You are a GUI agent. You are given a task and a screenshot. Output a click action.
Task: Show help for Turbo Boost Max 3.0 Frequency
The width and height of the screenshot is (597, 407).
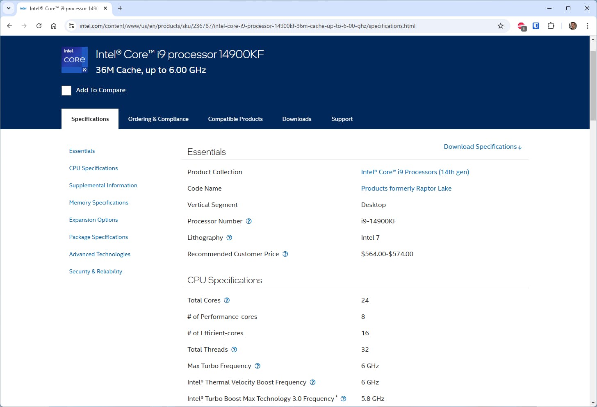click(x=344, y=399)
